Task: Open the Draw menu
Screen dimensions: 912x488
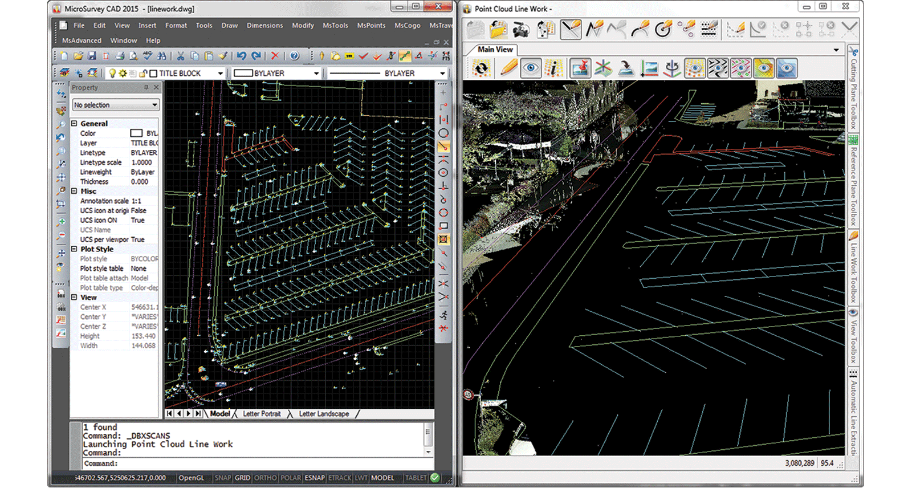Action: 230,26
